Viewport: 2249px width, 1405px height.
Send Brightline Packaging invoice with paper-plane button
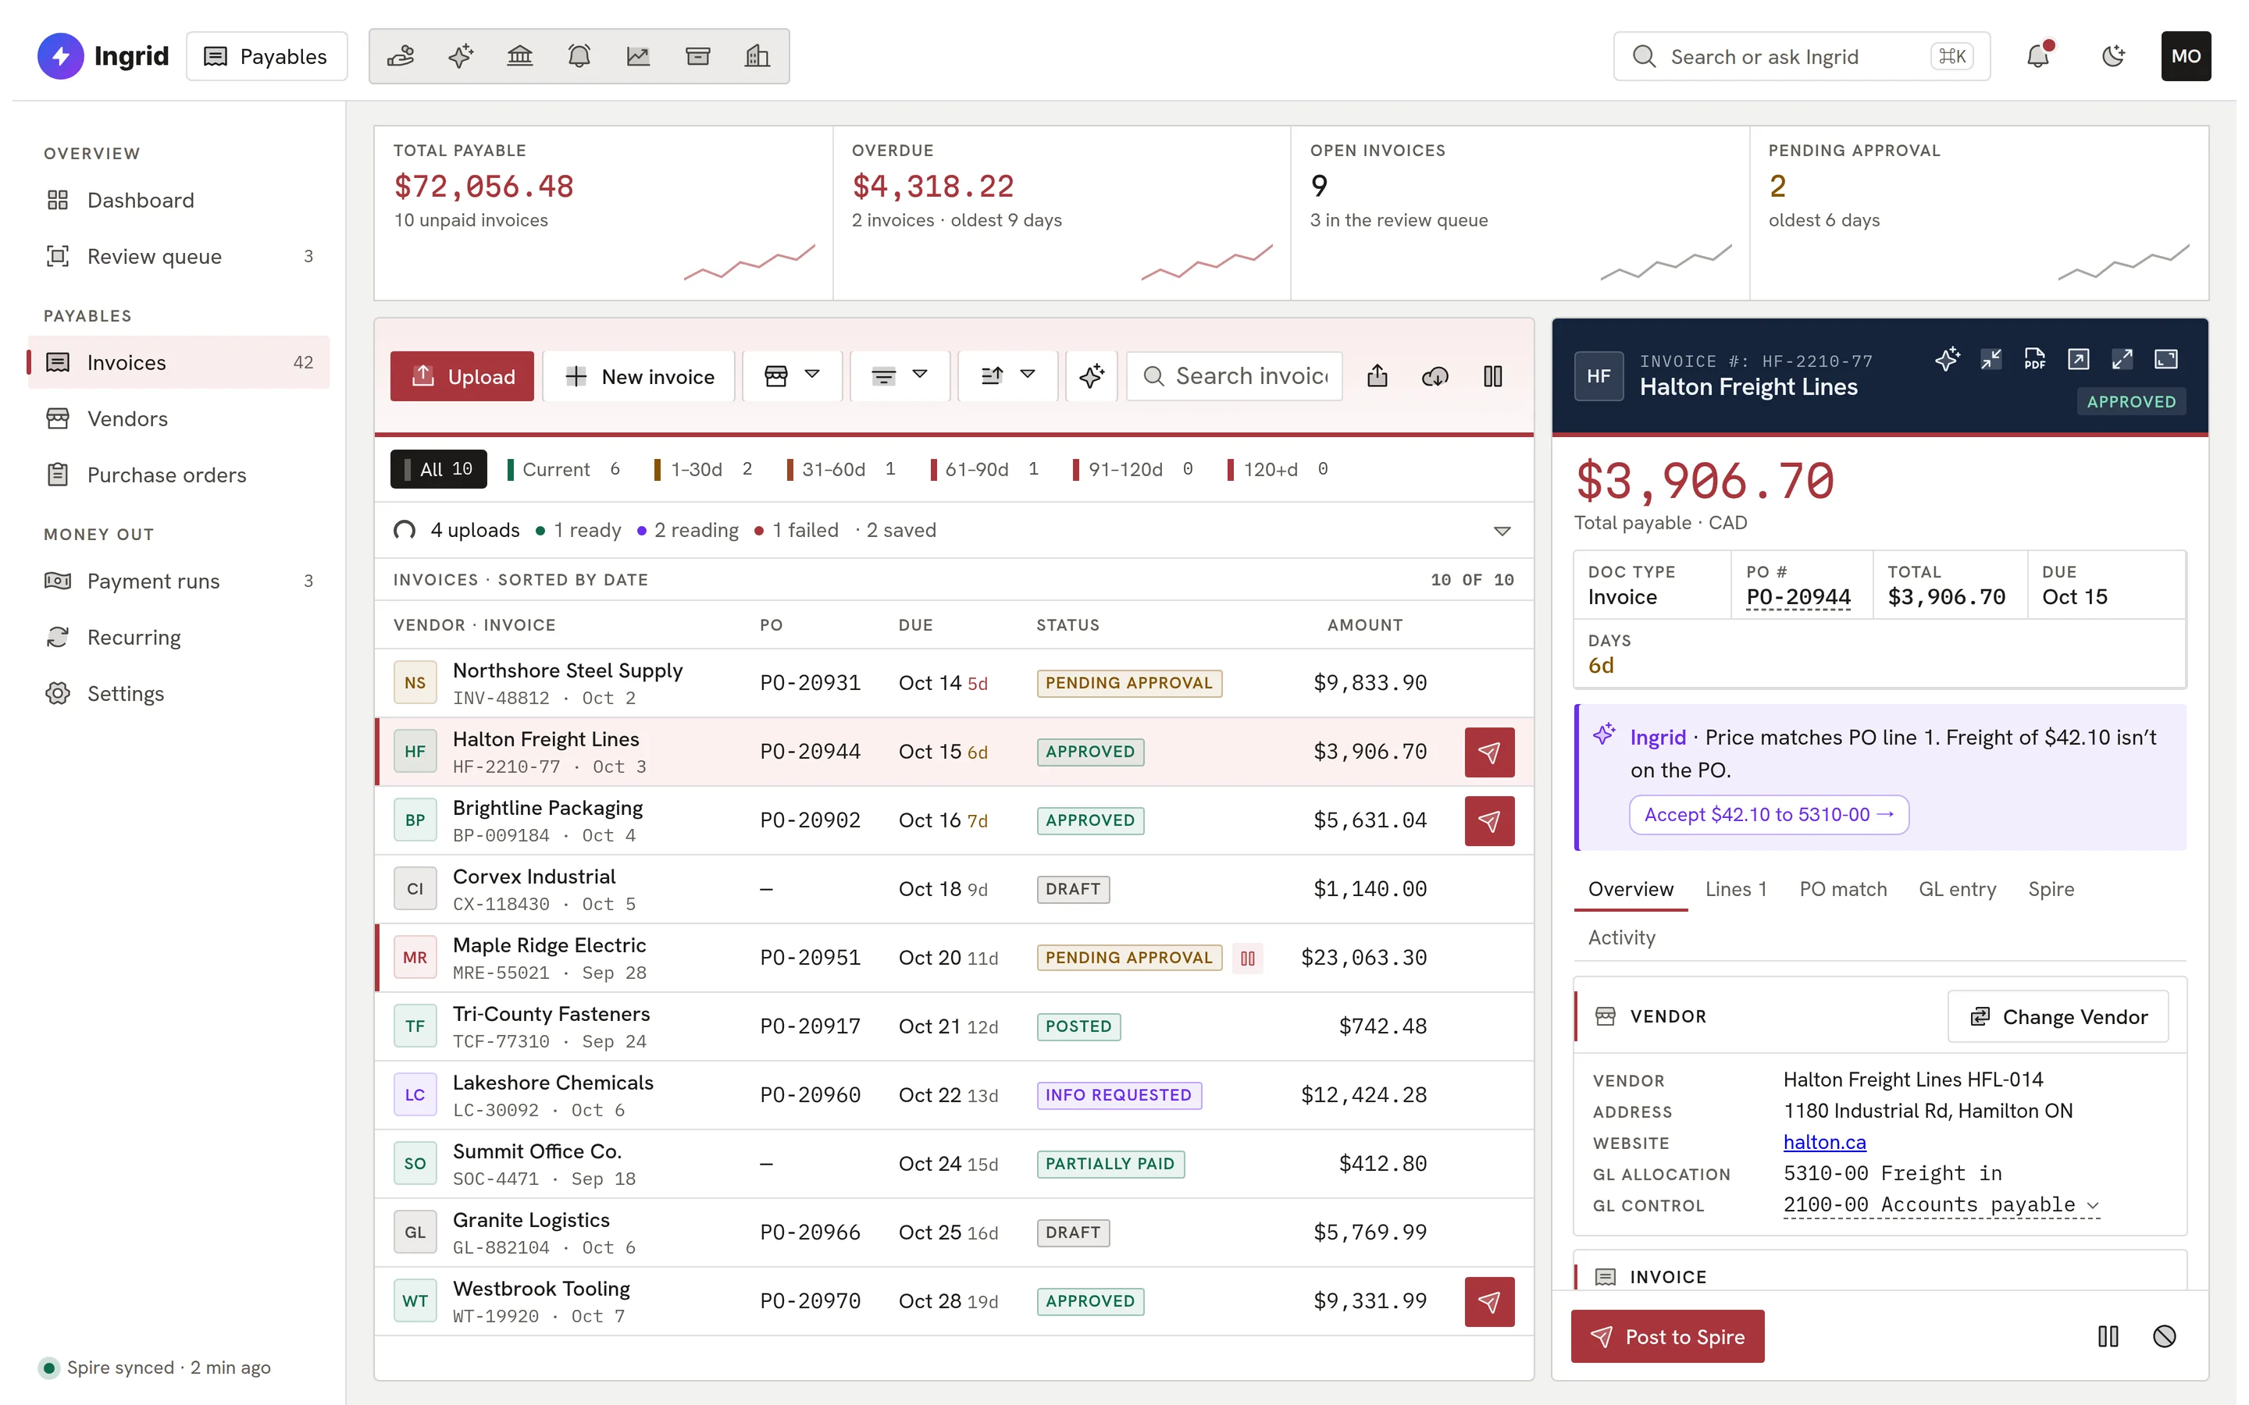pos(1489,820)
